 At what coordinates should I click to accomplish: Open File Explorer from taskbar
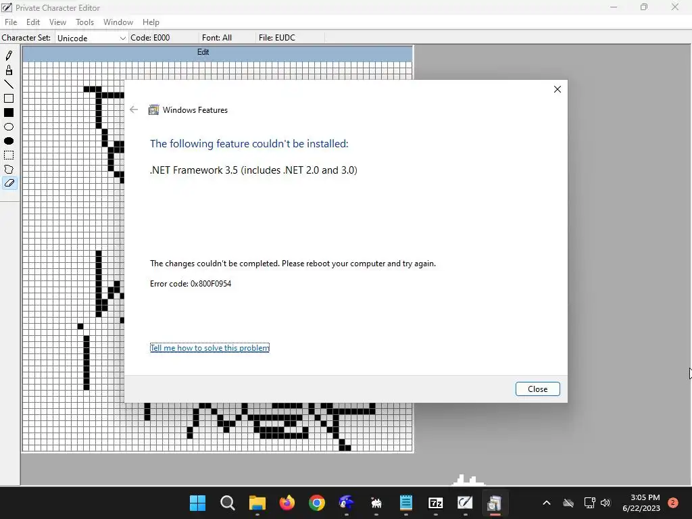pyautogui.click(x=257, y=503)
